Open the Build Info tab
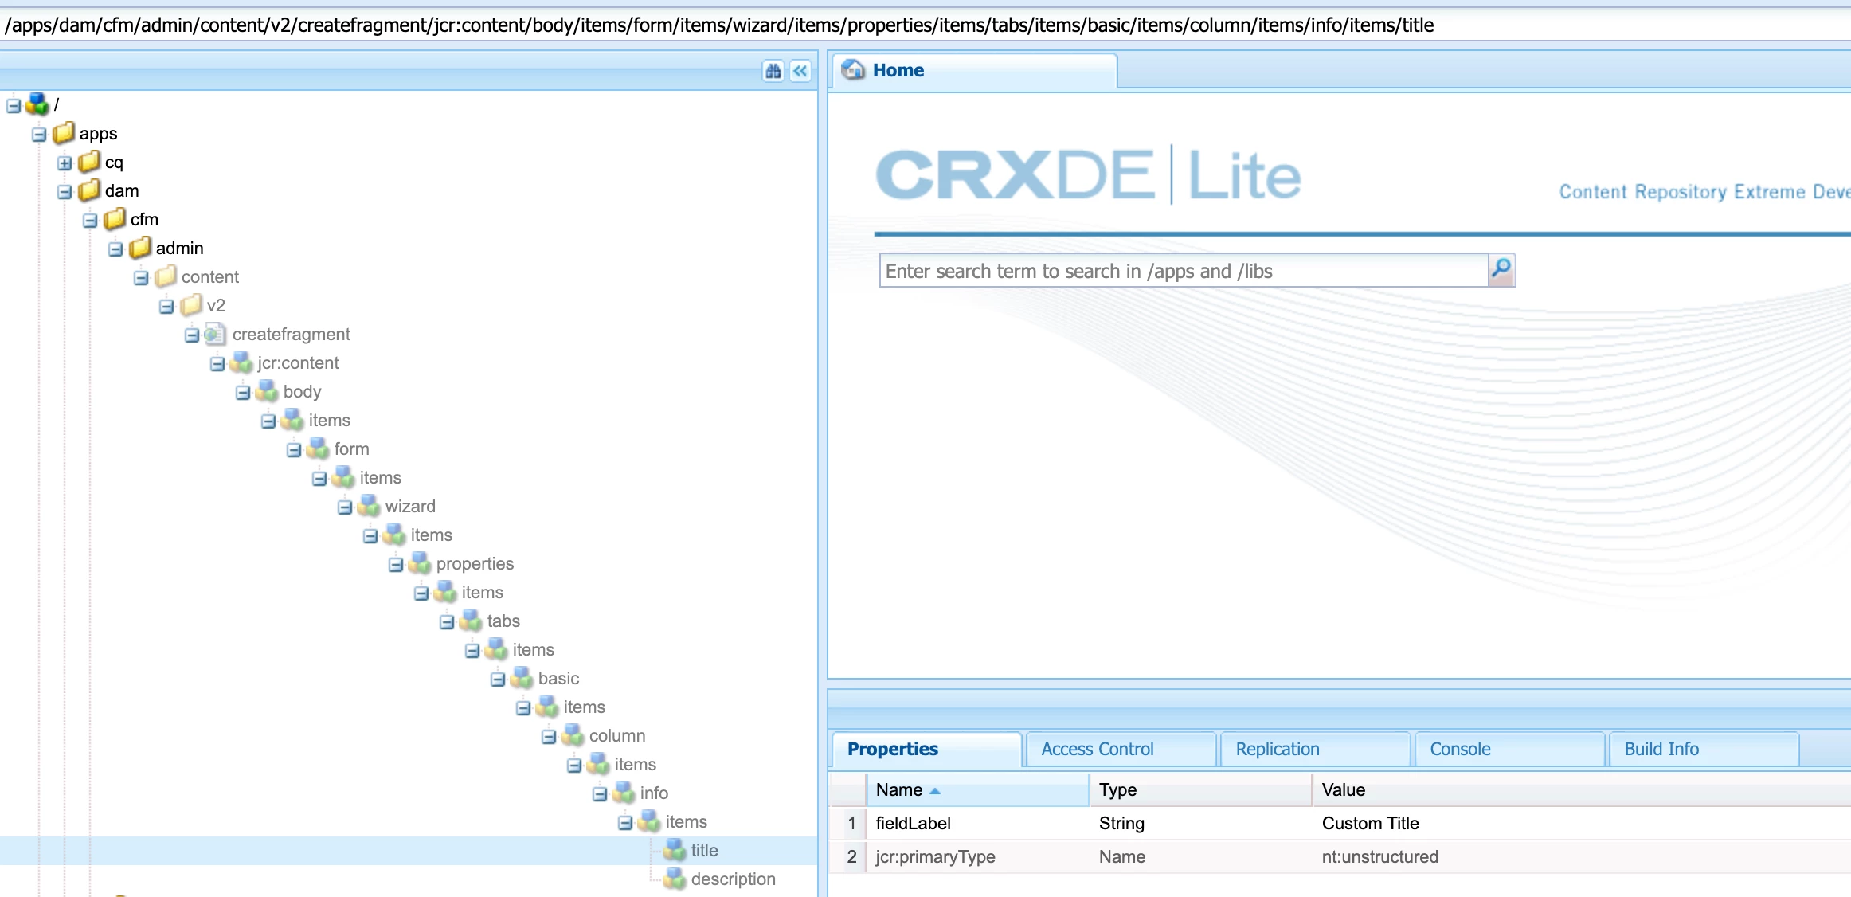This screenshot has width=1851, height=897. click(x=1661, y=749)
